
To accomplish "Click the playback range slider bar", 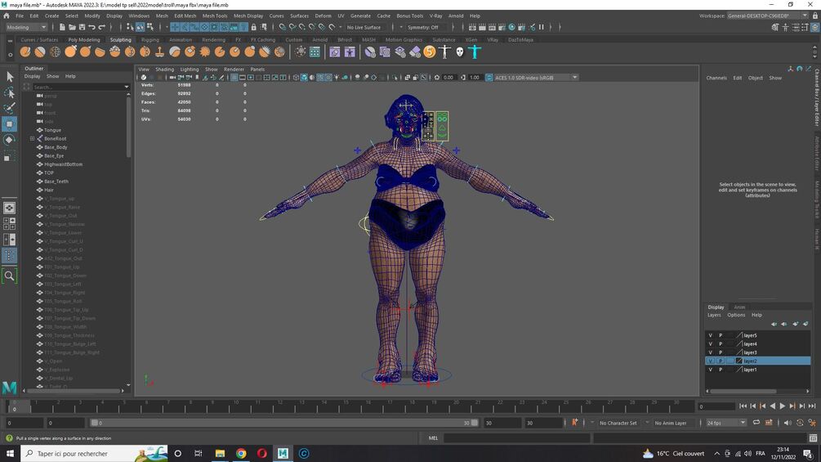I will tap(283, 423).
